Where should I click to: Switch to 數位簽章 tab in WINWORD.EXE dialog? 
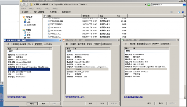point(23,44)
